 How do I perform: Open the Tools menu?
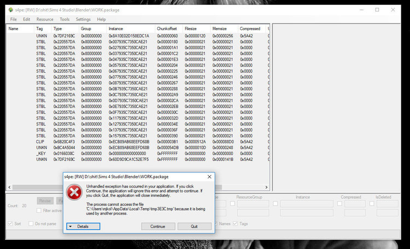tap(65, 19)
